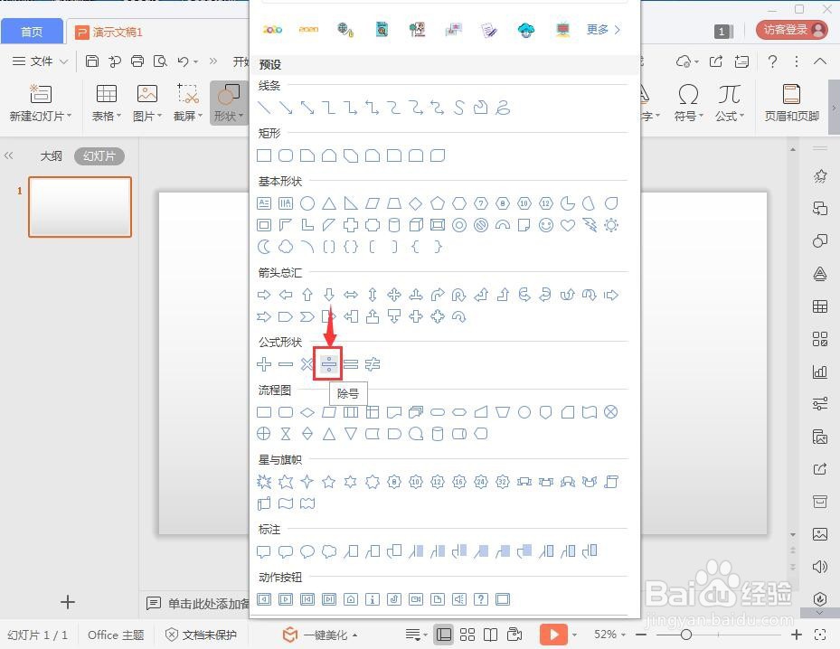Select the equals sign equation shape
Viewport: 840px width, 649px height.
(350, 364)
